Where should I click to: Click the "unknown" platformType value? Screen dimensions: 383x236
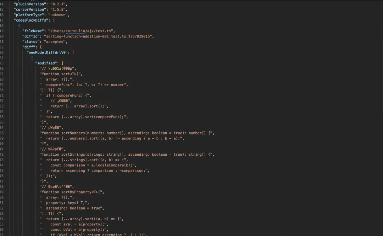click(58, 15)
